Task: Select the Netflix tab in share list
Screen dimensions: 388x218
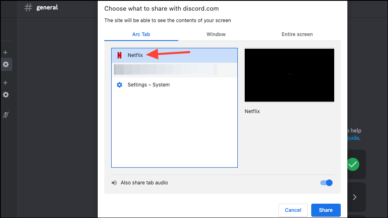Action: (174, 55)
